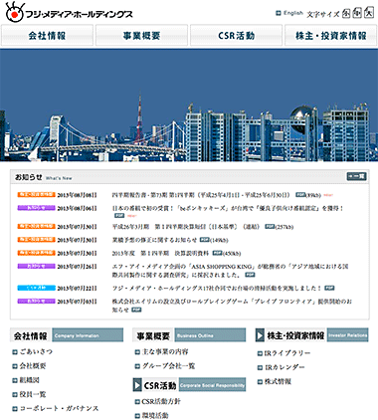
Task: Open PDF icon (257kb) for 決算短信
Action: (270, 226)
